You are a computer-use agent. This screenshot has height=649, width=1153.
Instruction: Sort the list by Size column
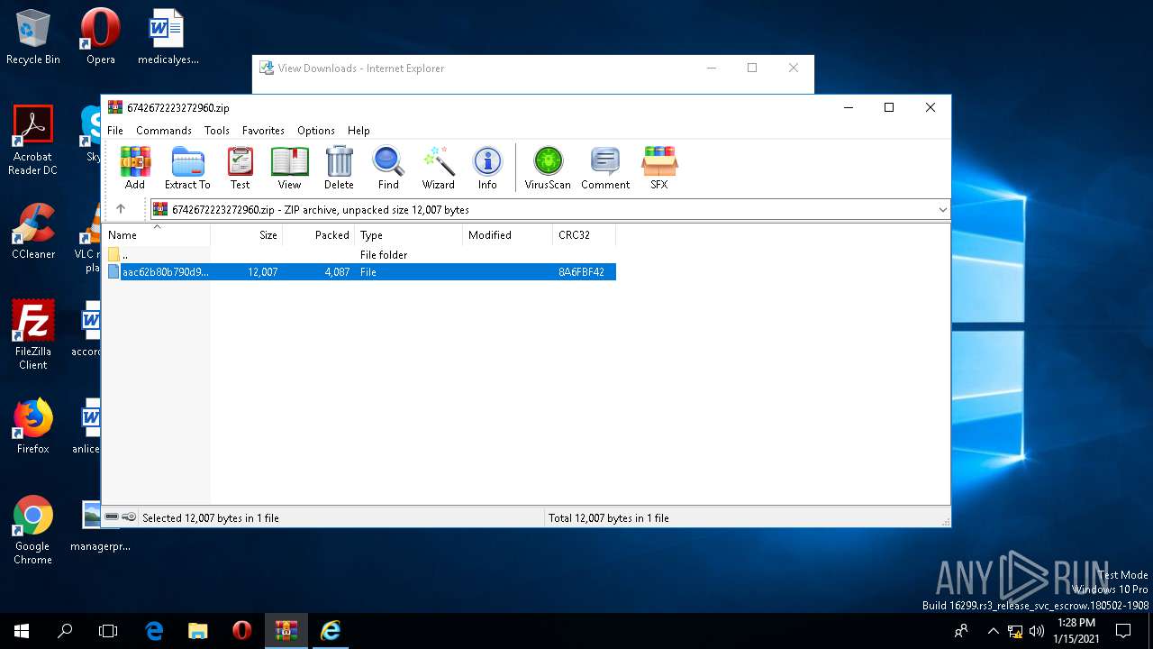(247, 234)
